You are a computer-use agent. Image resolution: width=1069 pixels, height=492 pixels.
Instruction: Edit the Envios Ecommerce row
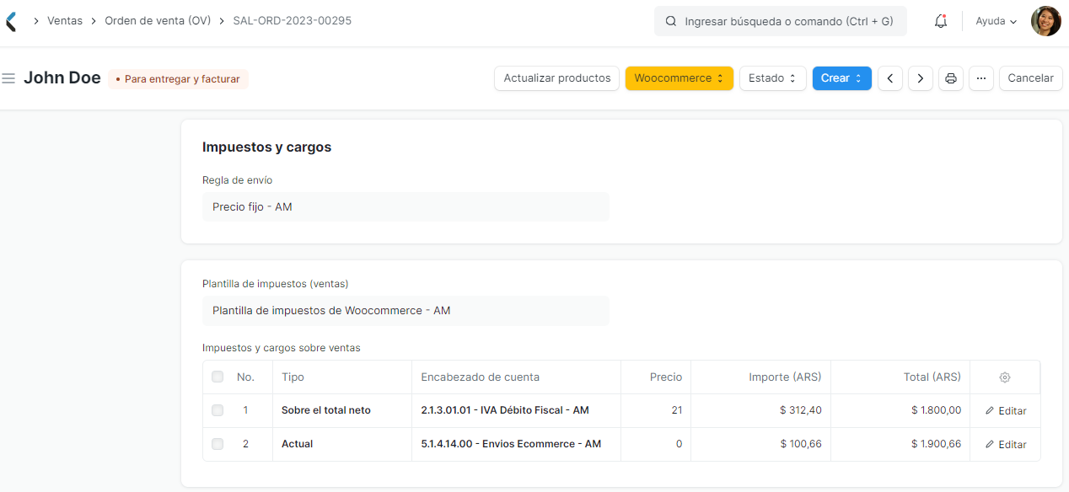(x=1006, y=445)
